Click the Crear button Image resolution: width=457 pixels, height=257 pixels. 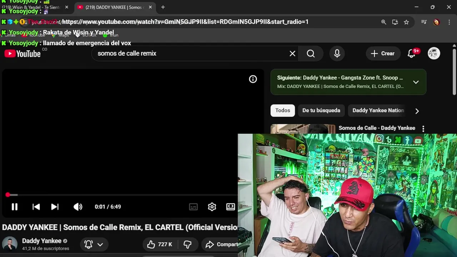coord(383,54)
